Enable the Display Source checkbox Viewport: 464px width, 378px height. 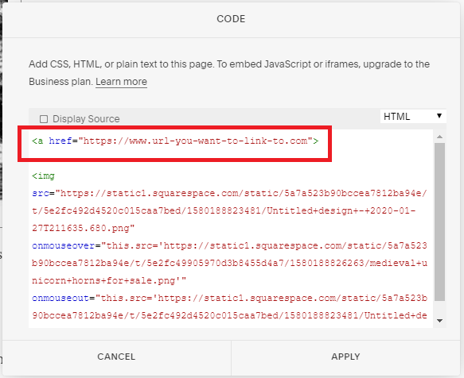pos(44,119)
